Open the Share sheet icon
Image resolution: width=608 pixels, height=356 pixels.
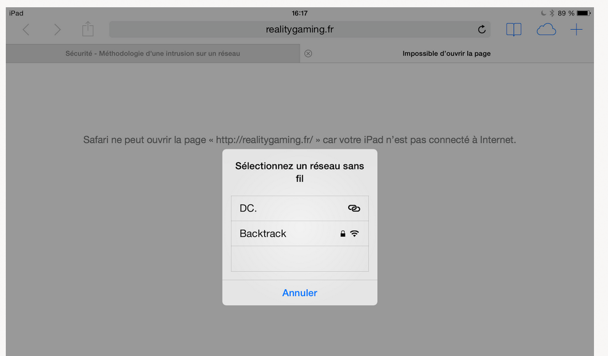pos(88,29)
